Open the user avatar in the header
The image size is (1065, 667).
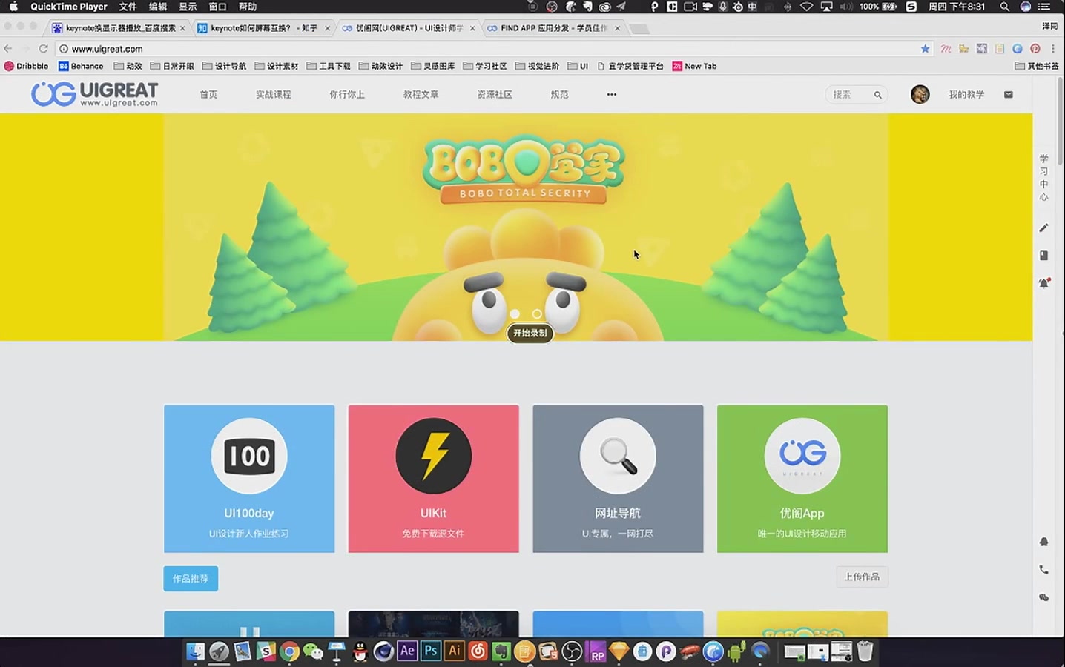click(x=920, y=95)
